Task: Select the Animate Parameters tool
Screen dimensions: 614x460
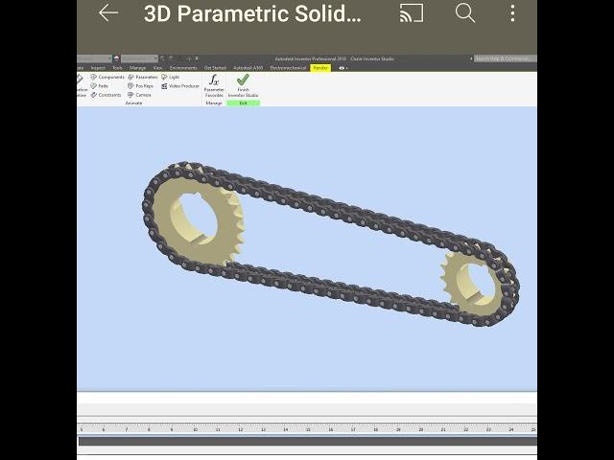Action: click(142, 77)
